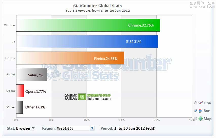Click the Worldwide region combo box
The image size is (216, 138).
(73, 128)
